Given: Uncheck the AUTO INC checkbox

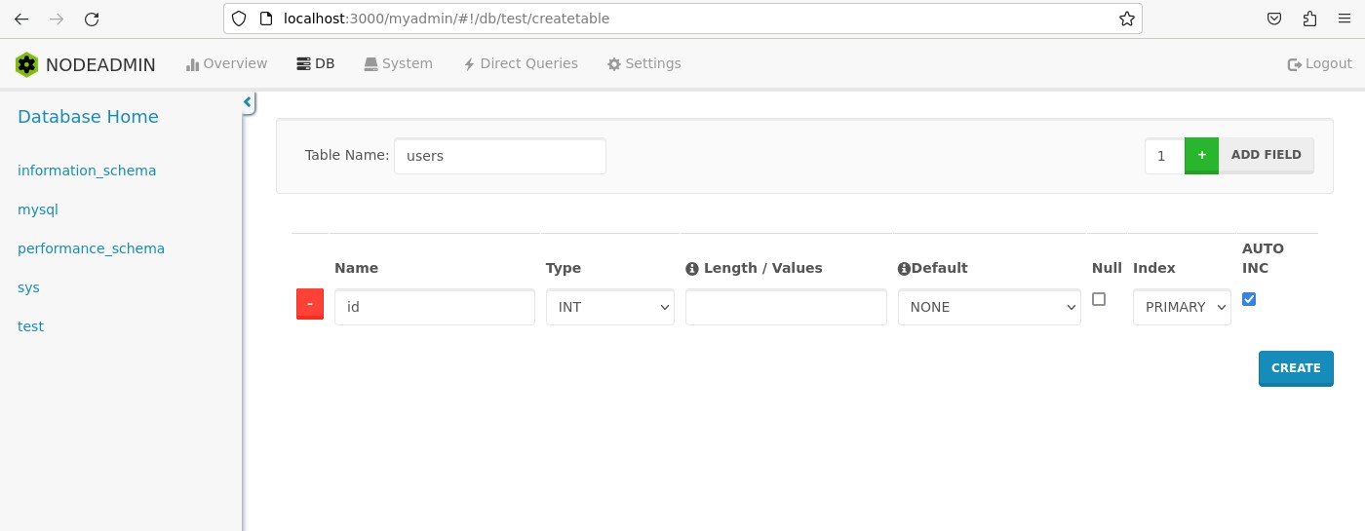Looking at the screenshot, I should point(1249,299).
